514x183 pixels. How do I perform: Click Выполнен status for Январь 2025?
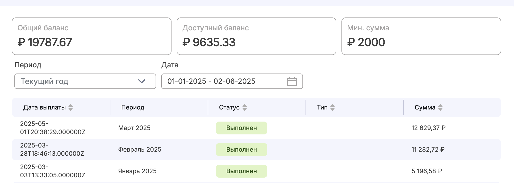[241, 171]
